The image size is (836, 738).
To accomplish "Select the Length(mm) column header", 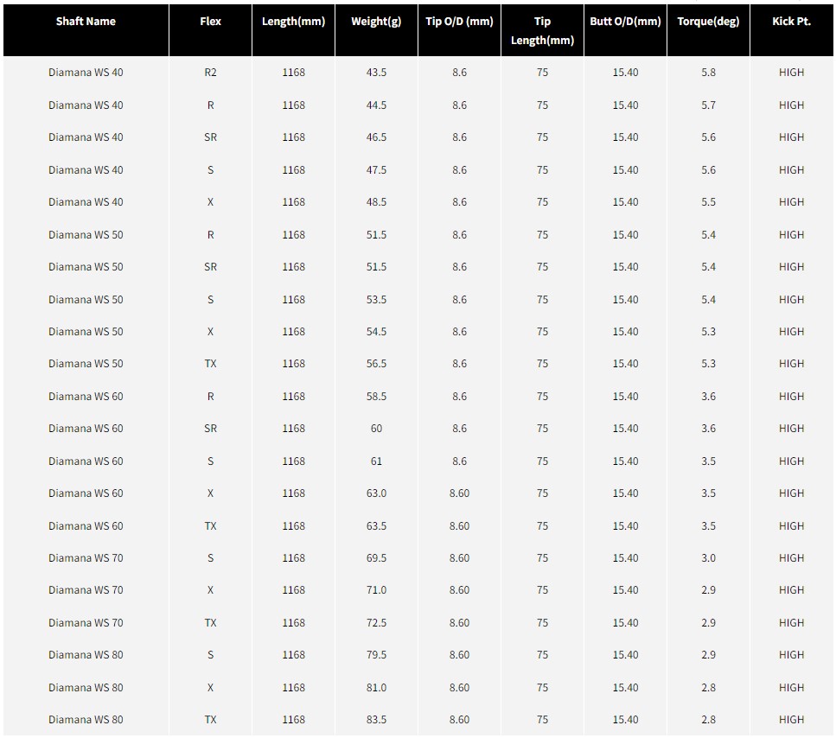I will pyautogui.click(x=293, y=22).
